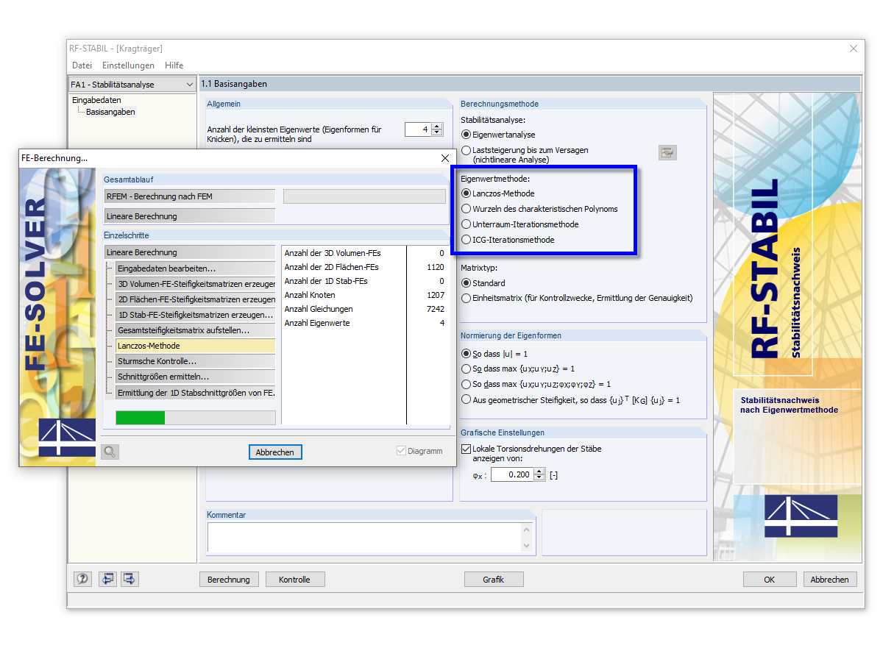The height and width of the screenshot is (662, 883).
Task: Set Matrixtyp to Standard
Action: pyautogui.click(x=466, y=283)
